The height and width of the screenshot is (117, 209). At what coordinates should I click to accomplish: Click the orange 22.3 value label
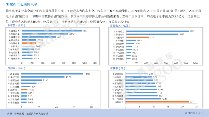pyautogui.click(x=192, y=102)
